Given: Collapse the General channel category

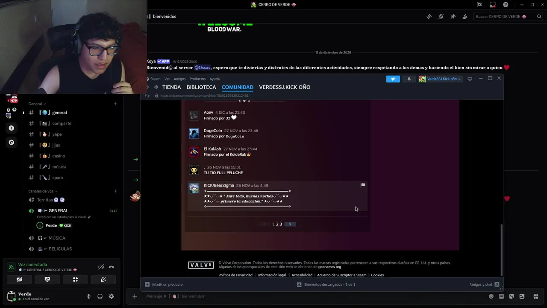Looking at the screenshot, I should coord(37,104).
